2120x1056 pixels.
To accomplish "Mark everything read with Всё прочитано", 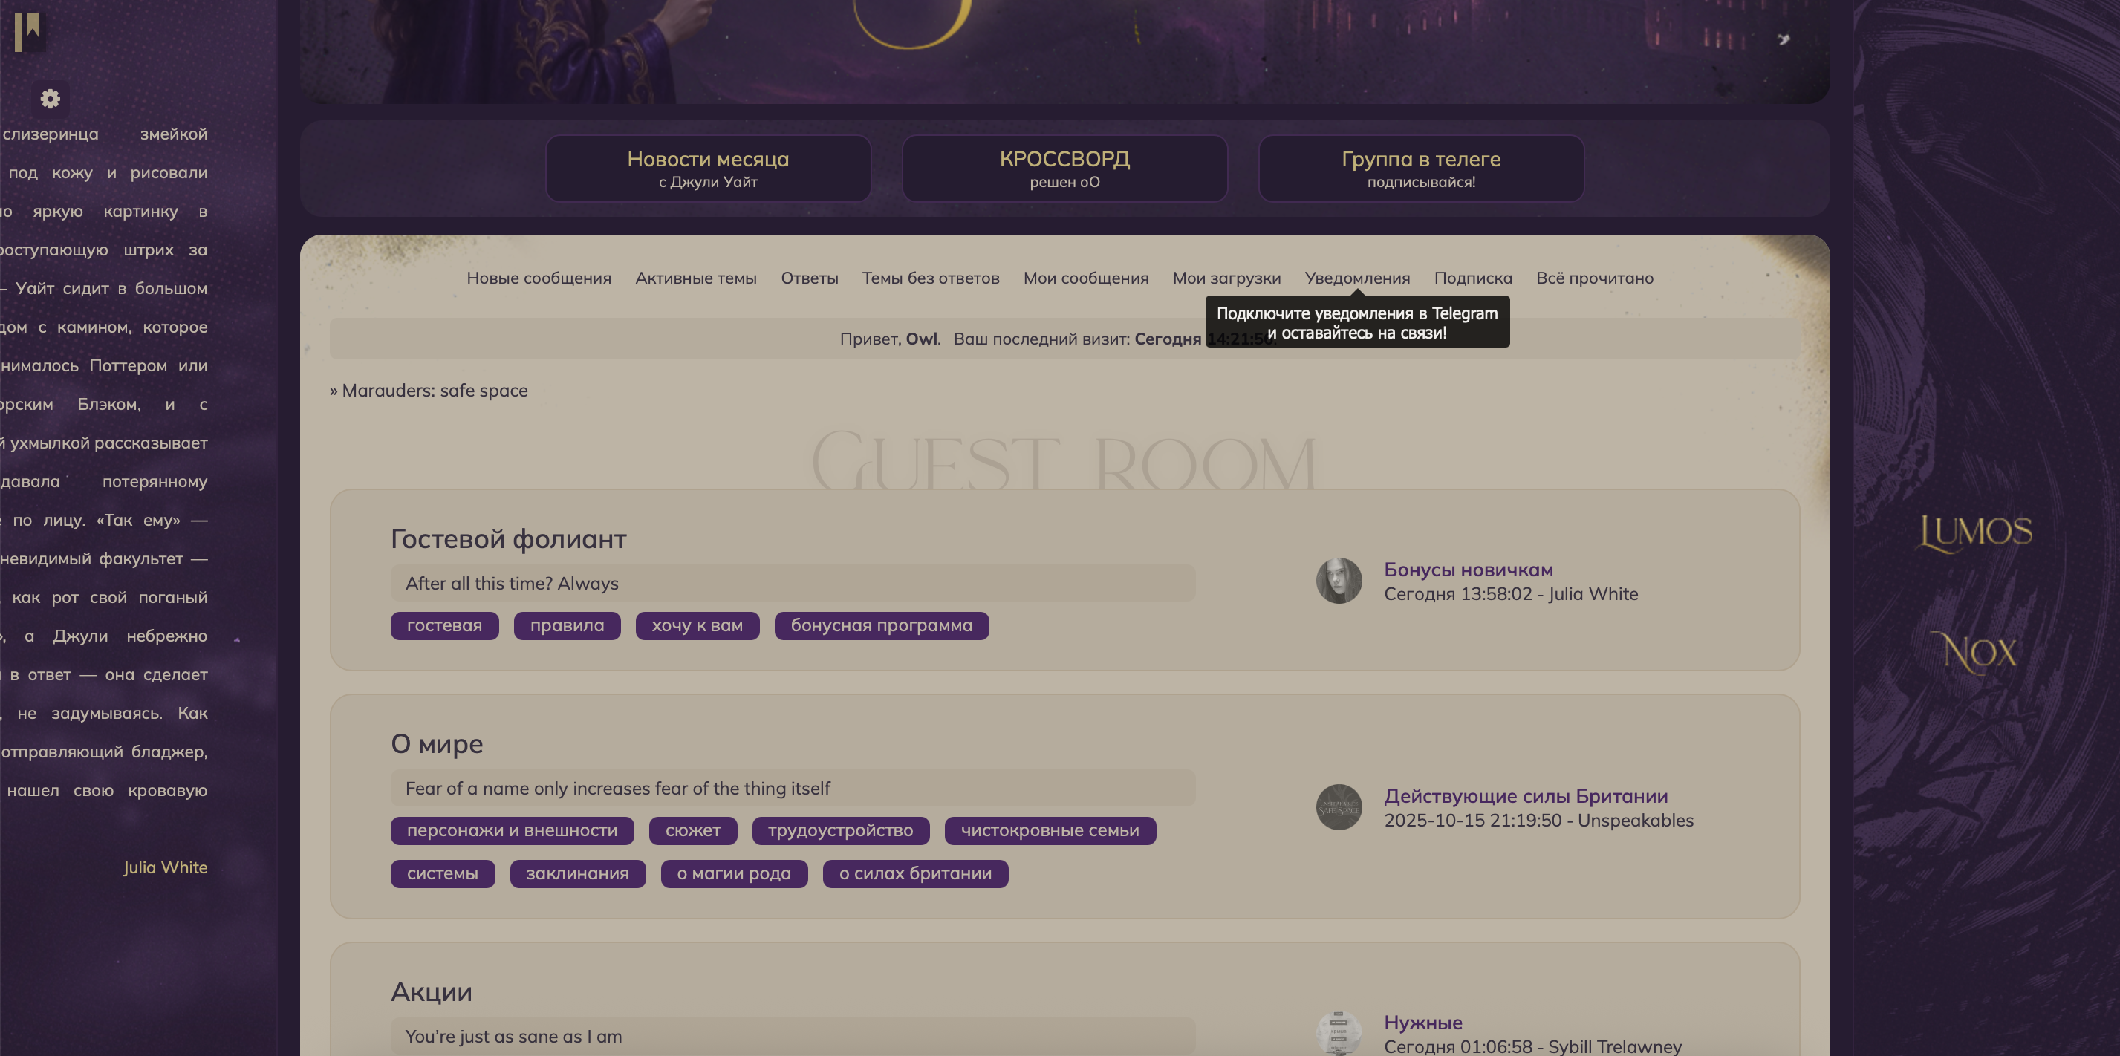I will point(1594,278).
